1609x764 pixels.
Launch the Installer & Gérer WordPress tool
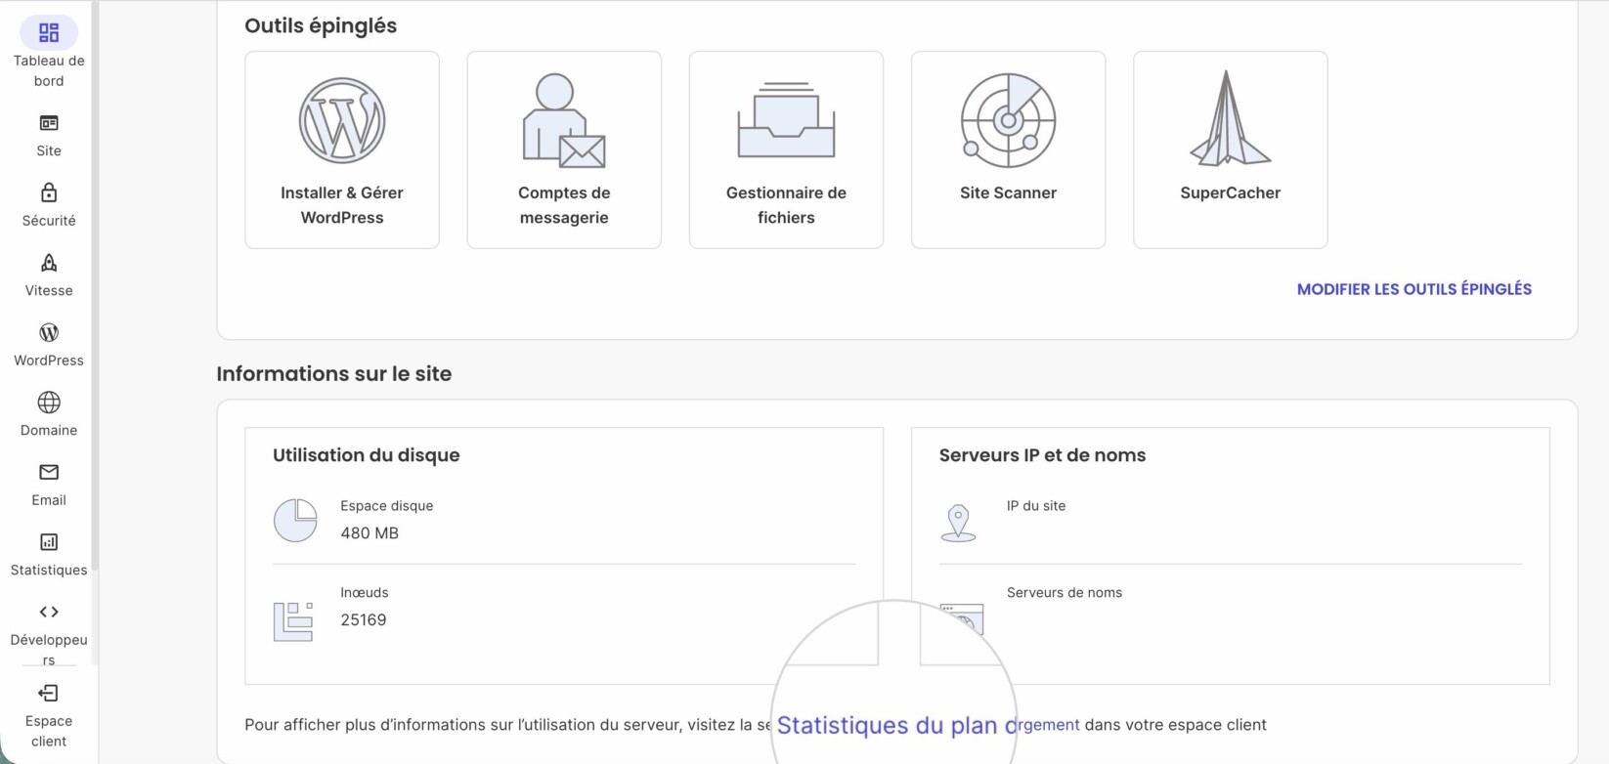[342, 149]
